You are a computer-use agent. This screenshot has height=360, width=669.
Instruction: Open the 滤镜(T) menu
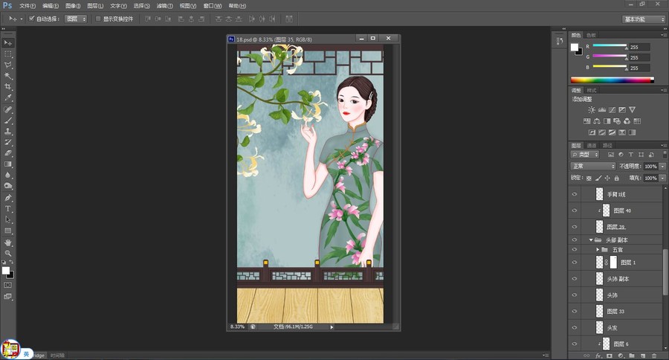[165, 6]
